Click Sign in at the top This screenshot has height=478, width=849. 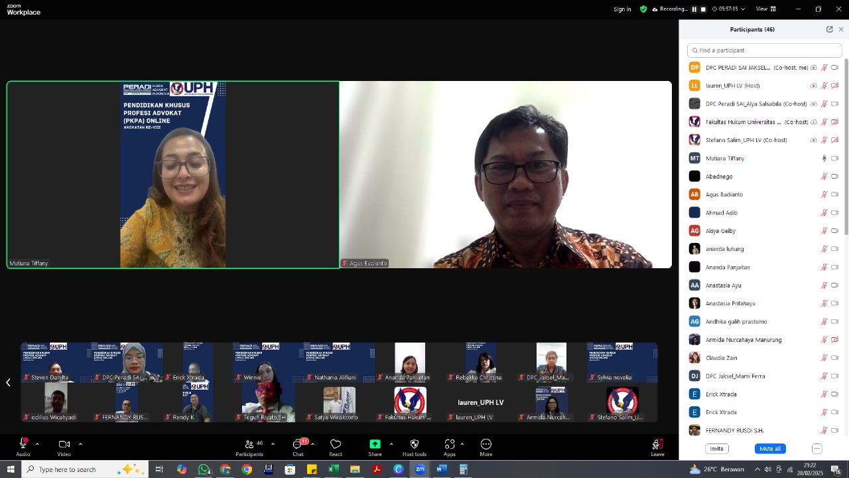[622, 9]
